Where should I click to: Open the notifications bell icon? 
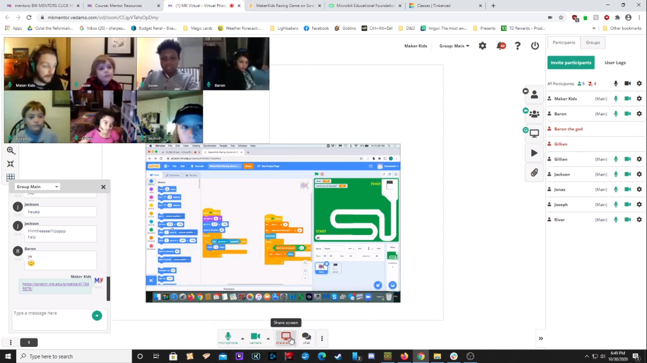pos(501,46)
